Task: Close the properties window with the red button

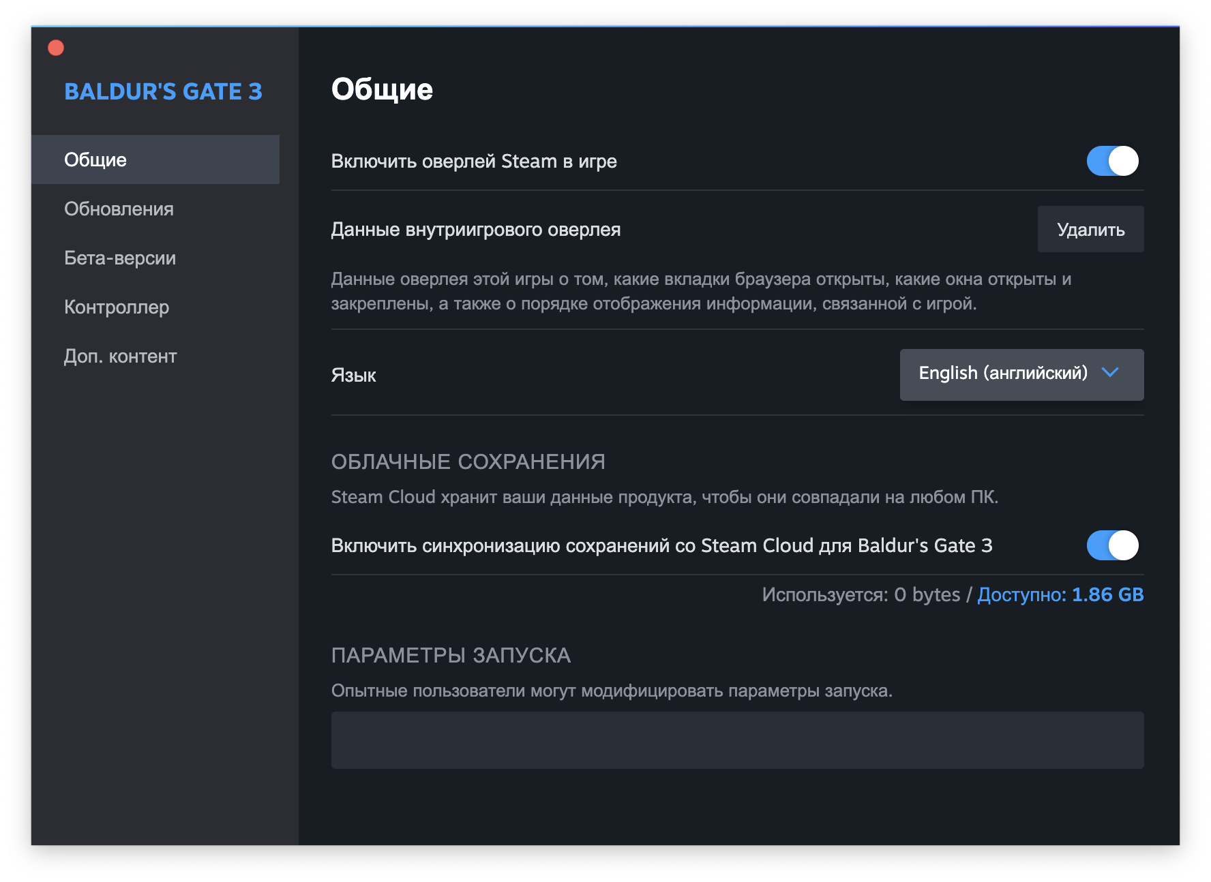Action: [x=56, y=48]
